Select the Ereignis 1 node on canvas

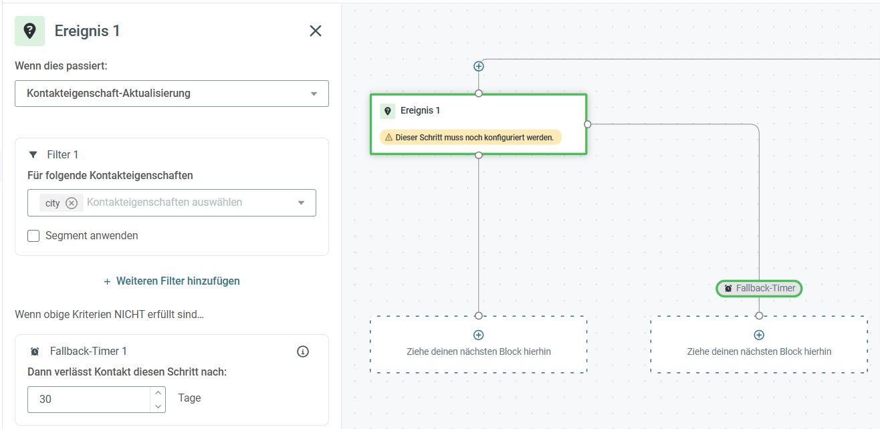[x=479, y=124]
